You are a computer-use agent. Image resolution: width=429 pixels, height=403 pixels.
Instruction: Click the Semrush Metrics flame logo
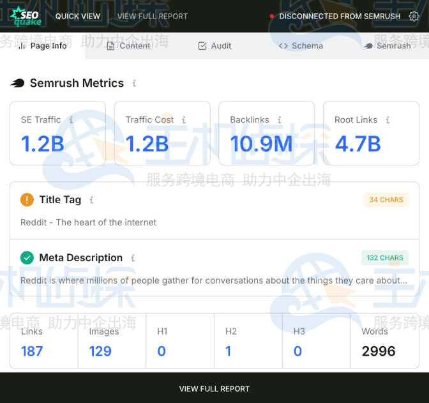coord(17,82)
